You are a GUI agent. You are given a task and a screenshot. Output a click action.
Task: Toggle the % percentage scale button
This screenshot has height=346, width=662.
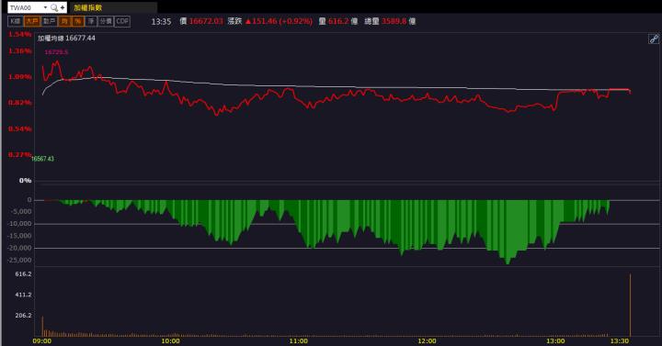(x=77, y=21)
